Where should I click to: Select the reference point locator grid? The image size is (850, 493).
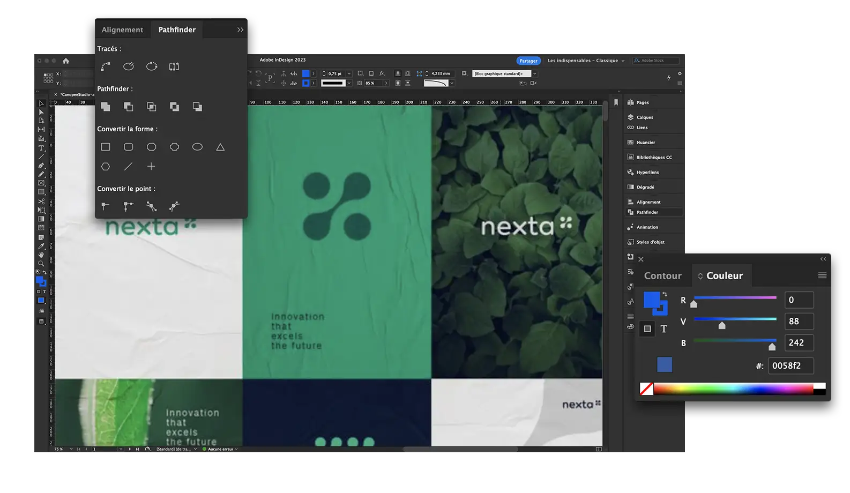(x=48, y=78)
